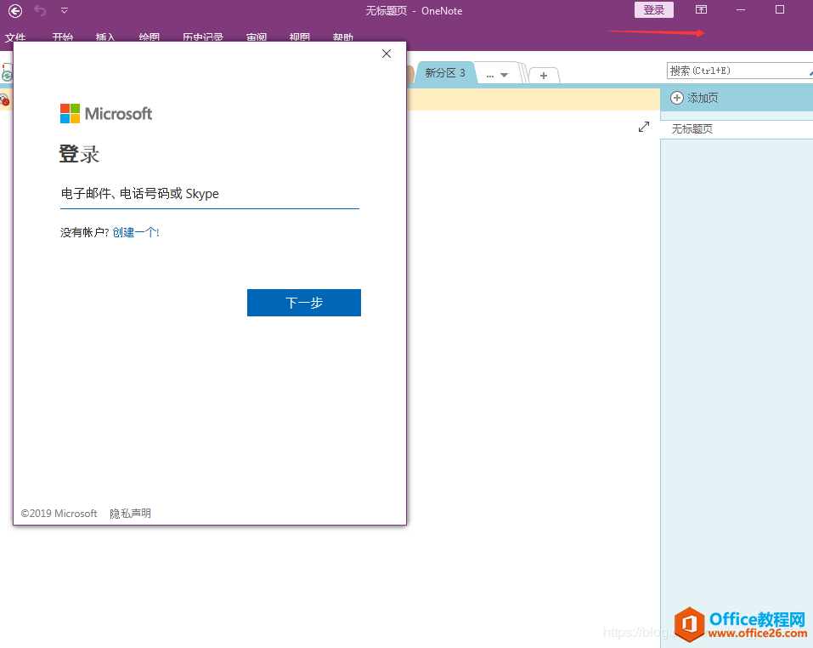Click the 搜索 (Ctrl+E) search box
Image resolution: width=813 pixels, height=648 pixels.
click(x=738, y=71)
